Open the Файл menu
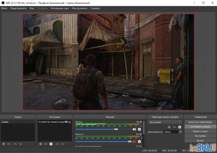Image resolution: width=217 pixels, height=153 pixels. pos(4,8)
